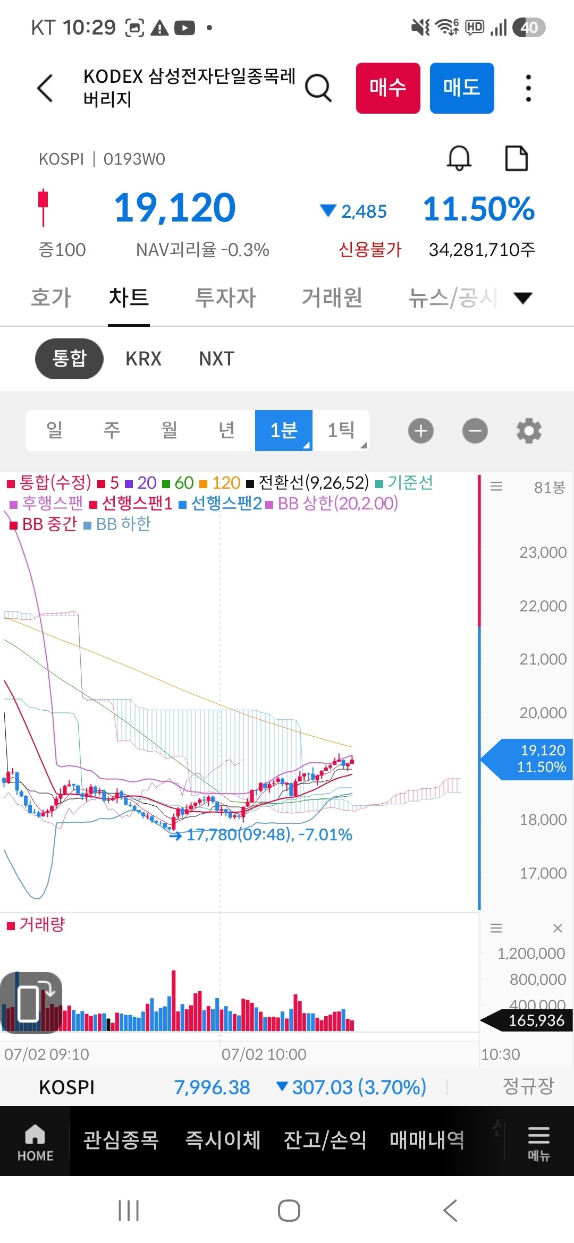Expand more tabs with black triangle
This screenshot has width=574, height=1243.
pos(523,298)
